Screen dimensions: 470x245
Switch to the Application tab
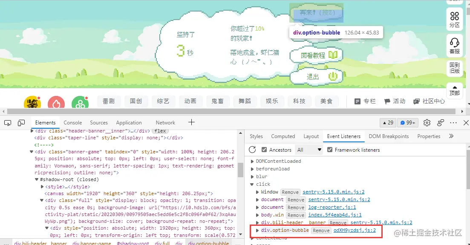tap(129, 123)
